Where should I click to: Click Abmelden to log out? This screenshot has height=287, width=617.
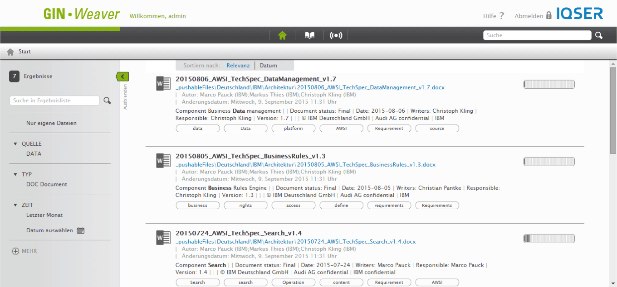[x=529, y=16]
